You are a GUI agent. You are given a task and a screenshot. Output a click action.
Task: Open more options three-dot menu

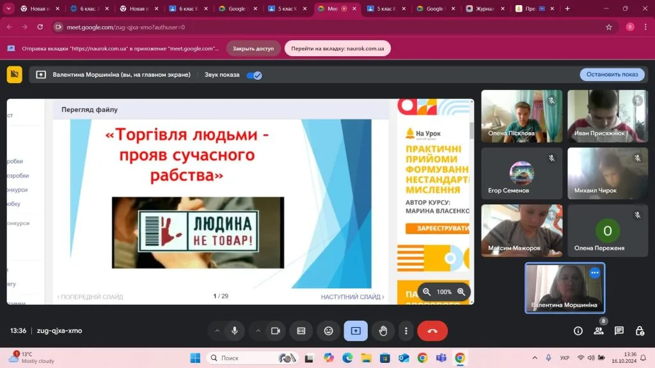406,331
